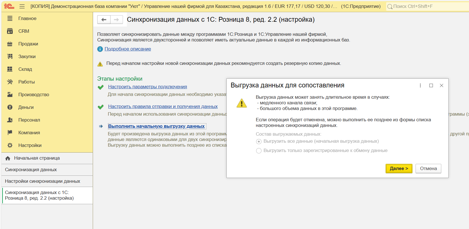Select 'Выгрузить все данные' radio option

click(x=259, y=142)
